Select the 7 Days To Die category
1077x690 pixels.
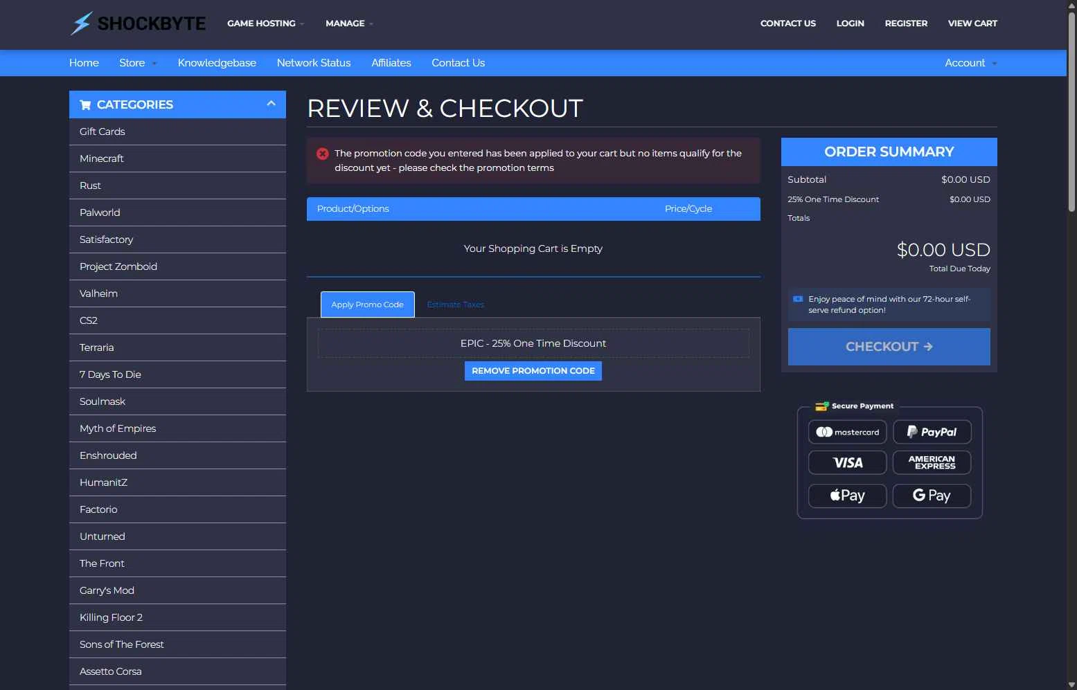(177, 374)
